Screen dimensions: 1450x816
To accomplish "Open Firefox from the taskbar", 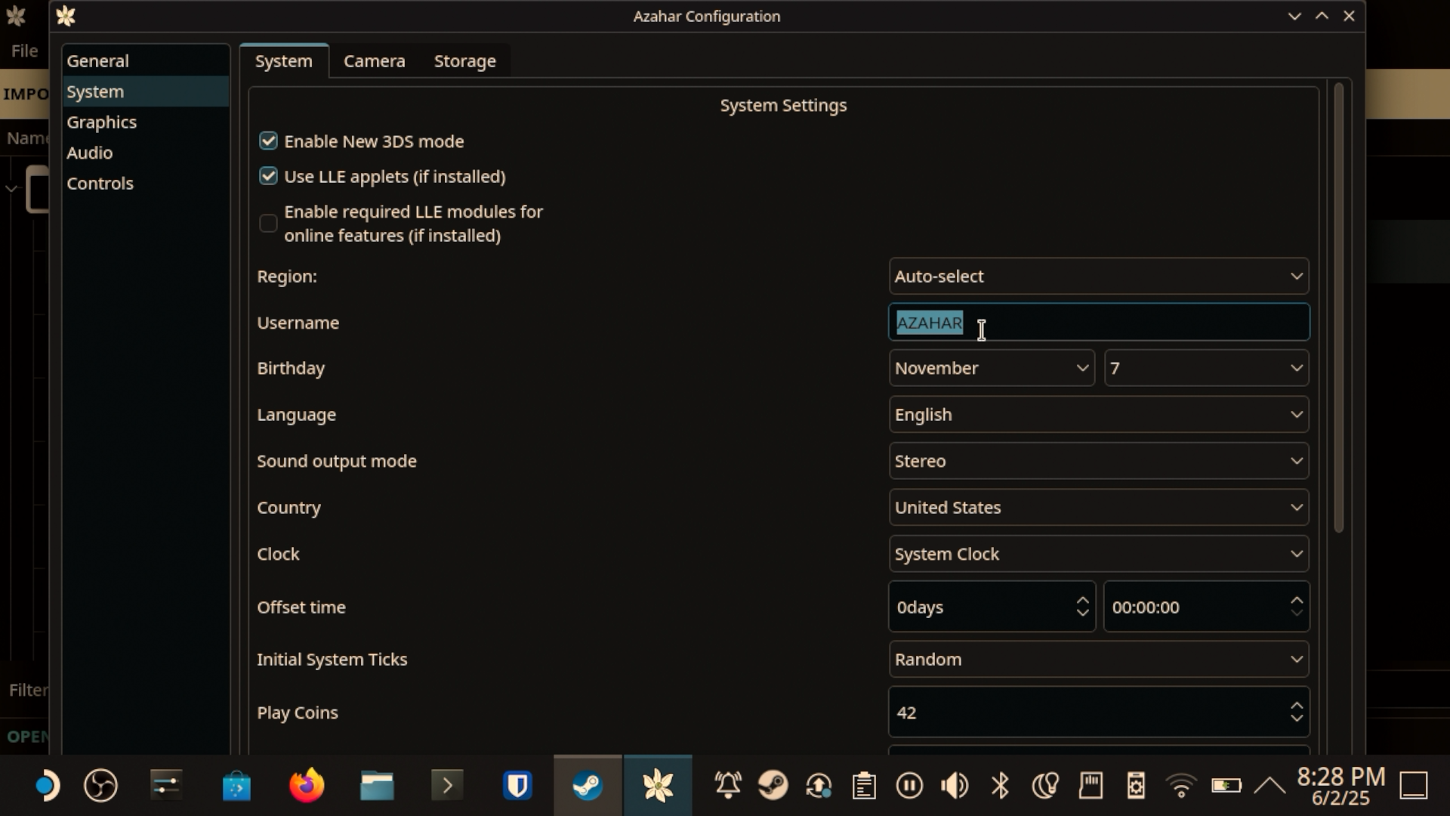I will (307, 786).
